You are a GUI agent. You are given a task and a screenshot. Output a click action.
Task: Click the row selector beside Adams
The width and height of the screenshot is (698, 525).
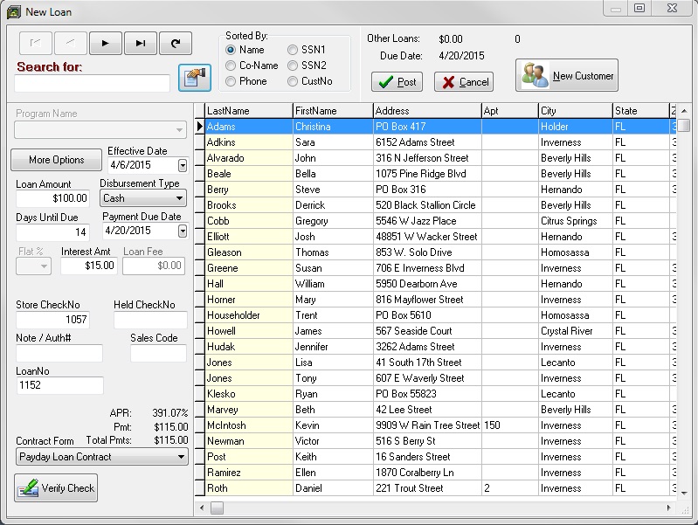pos(200,127)
